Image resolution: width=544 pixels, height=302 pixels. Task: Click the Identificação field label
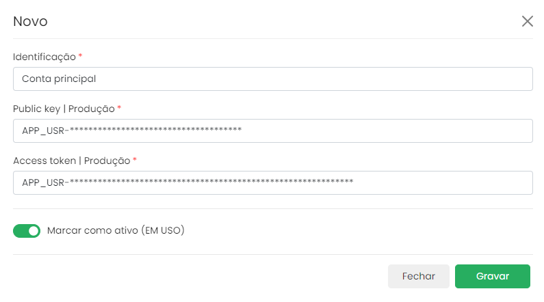pos(44,57)
